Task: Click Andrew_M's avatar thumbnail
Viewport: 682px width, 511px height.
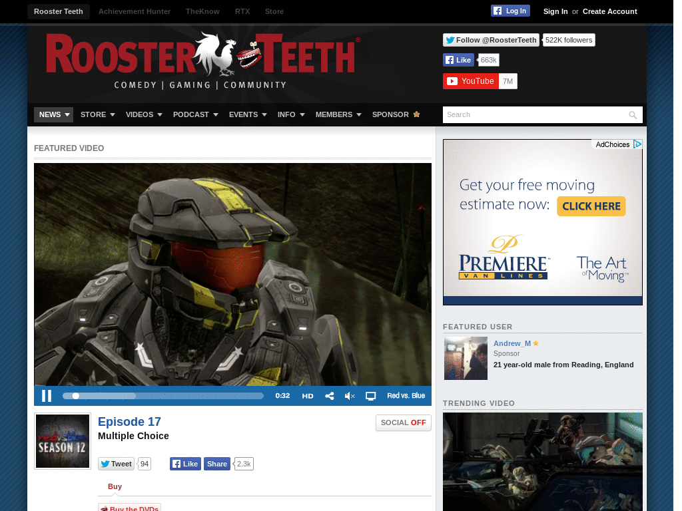Action: tap(466, 359)
